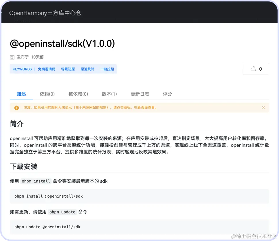279x241 pixels.
Task: Click the 下载安装 section heading
Action: (24, 167)
